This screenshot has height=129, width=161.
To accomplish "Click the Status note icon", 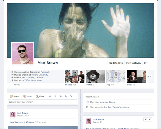I will pyautogui.click(x=11, y=96).
